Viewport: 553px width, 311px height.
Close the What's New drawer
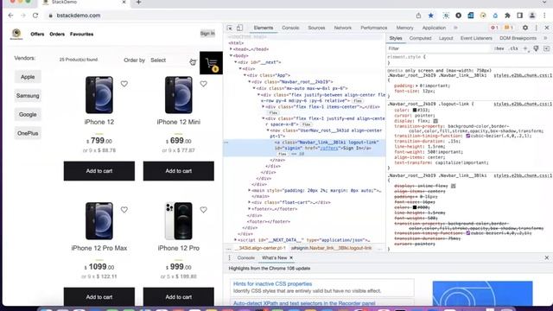tap(547, 257)
